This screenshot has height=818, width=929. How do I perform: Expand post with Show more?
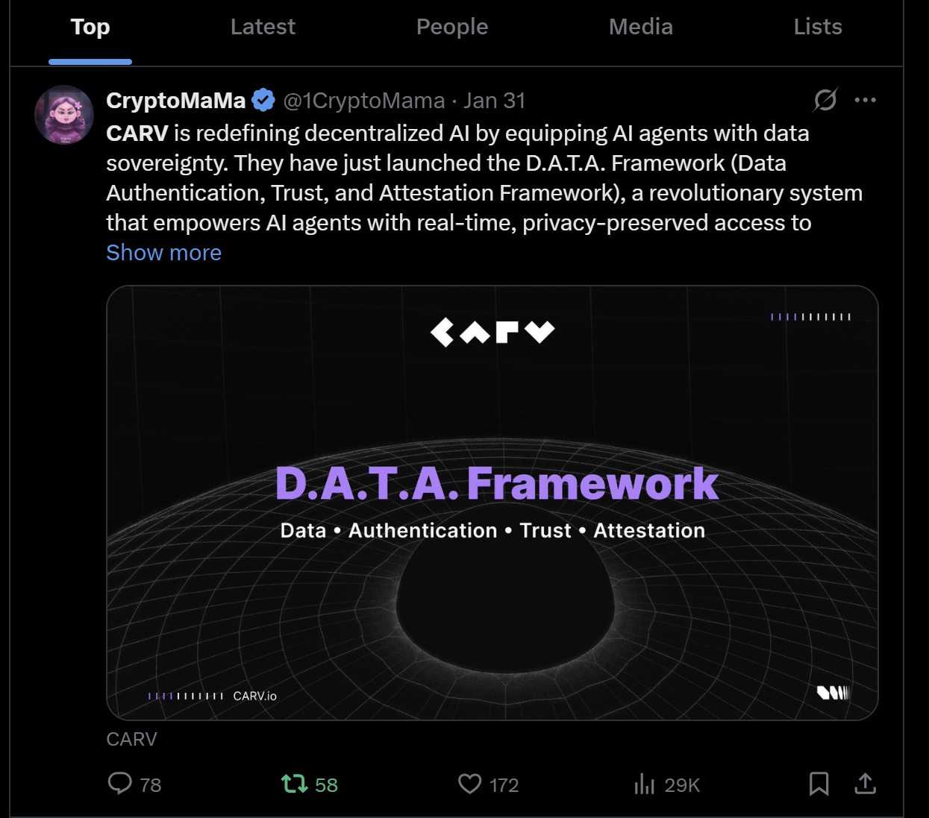pos(163,253)
